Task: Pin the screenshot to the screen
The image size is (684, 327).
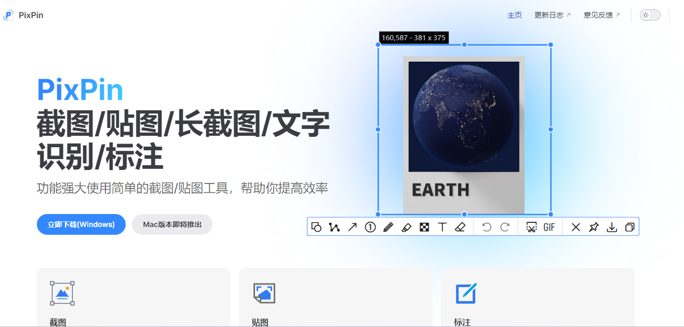Action: (x=594, y=227)
